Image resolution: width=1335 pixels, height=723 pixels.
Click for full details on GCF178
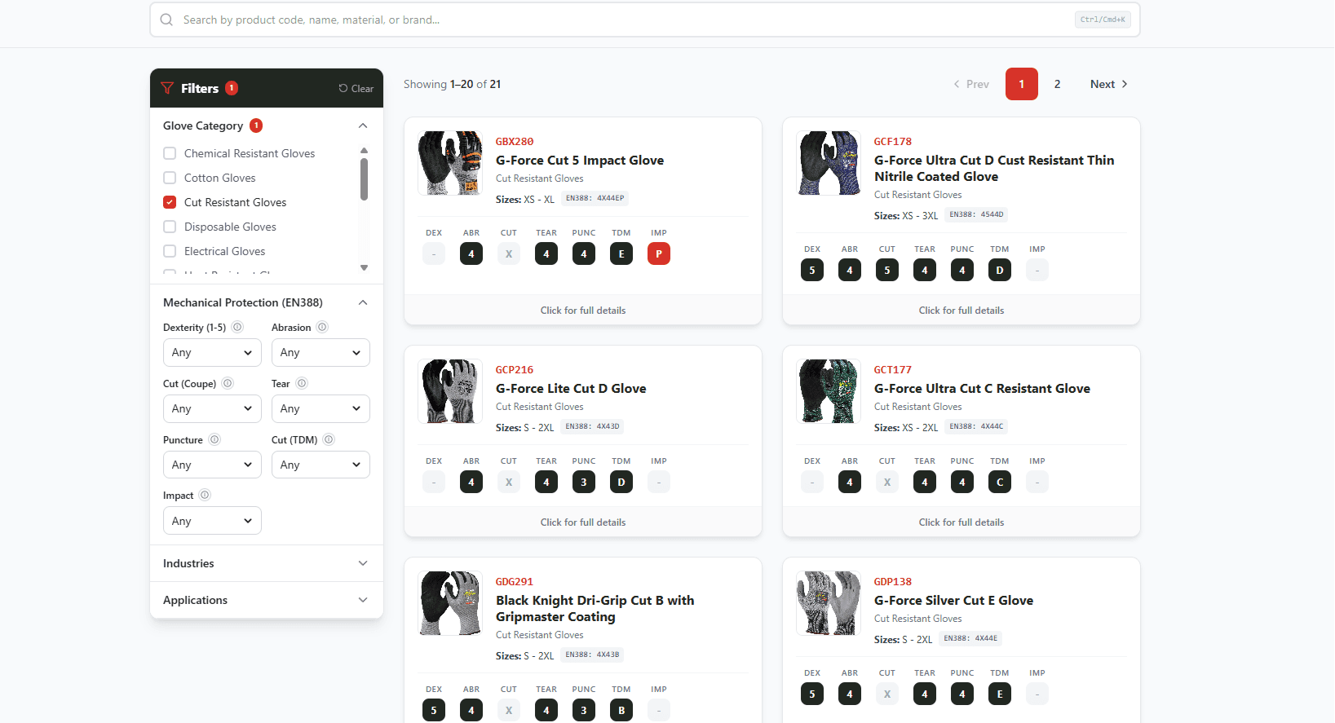pos(961,310)
